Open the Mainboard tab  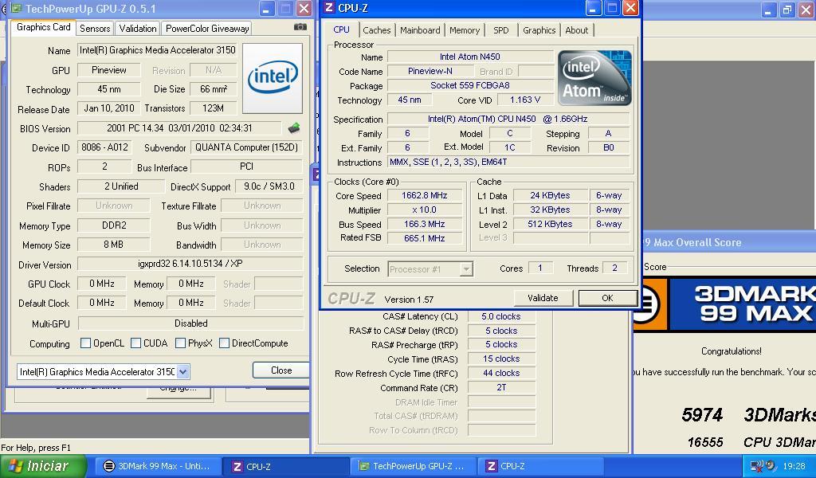420,30
